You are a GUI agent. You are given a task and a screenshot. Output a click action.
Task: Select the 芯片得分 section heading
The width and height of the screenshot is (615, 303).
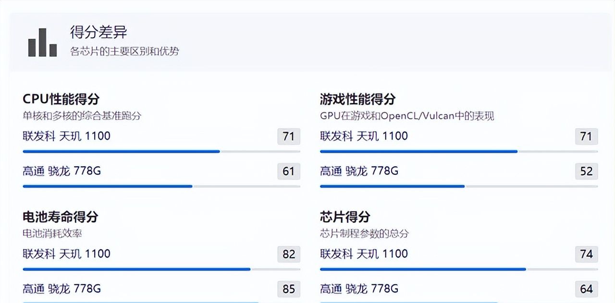click(x=345, y=217)
